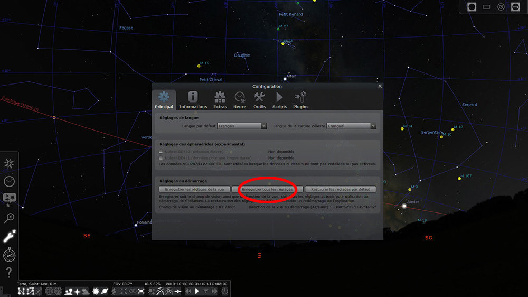Switch to the Informations tab
Screen dimensions: 528x297
tap(193, 100)
